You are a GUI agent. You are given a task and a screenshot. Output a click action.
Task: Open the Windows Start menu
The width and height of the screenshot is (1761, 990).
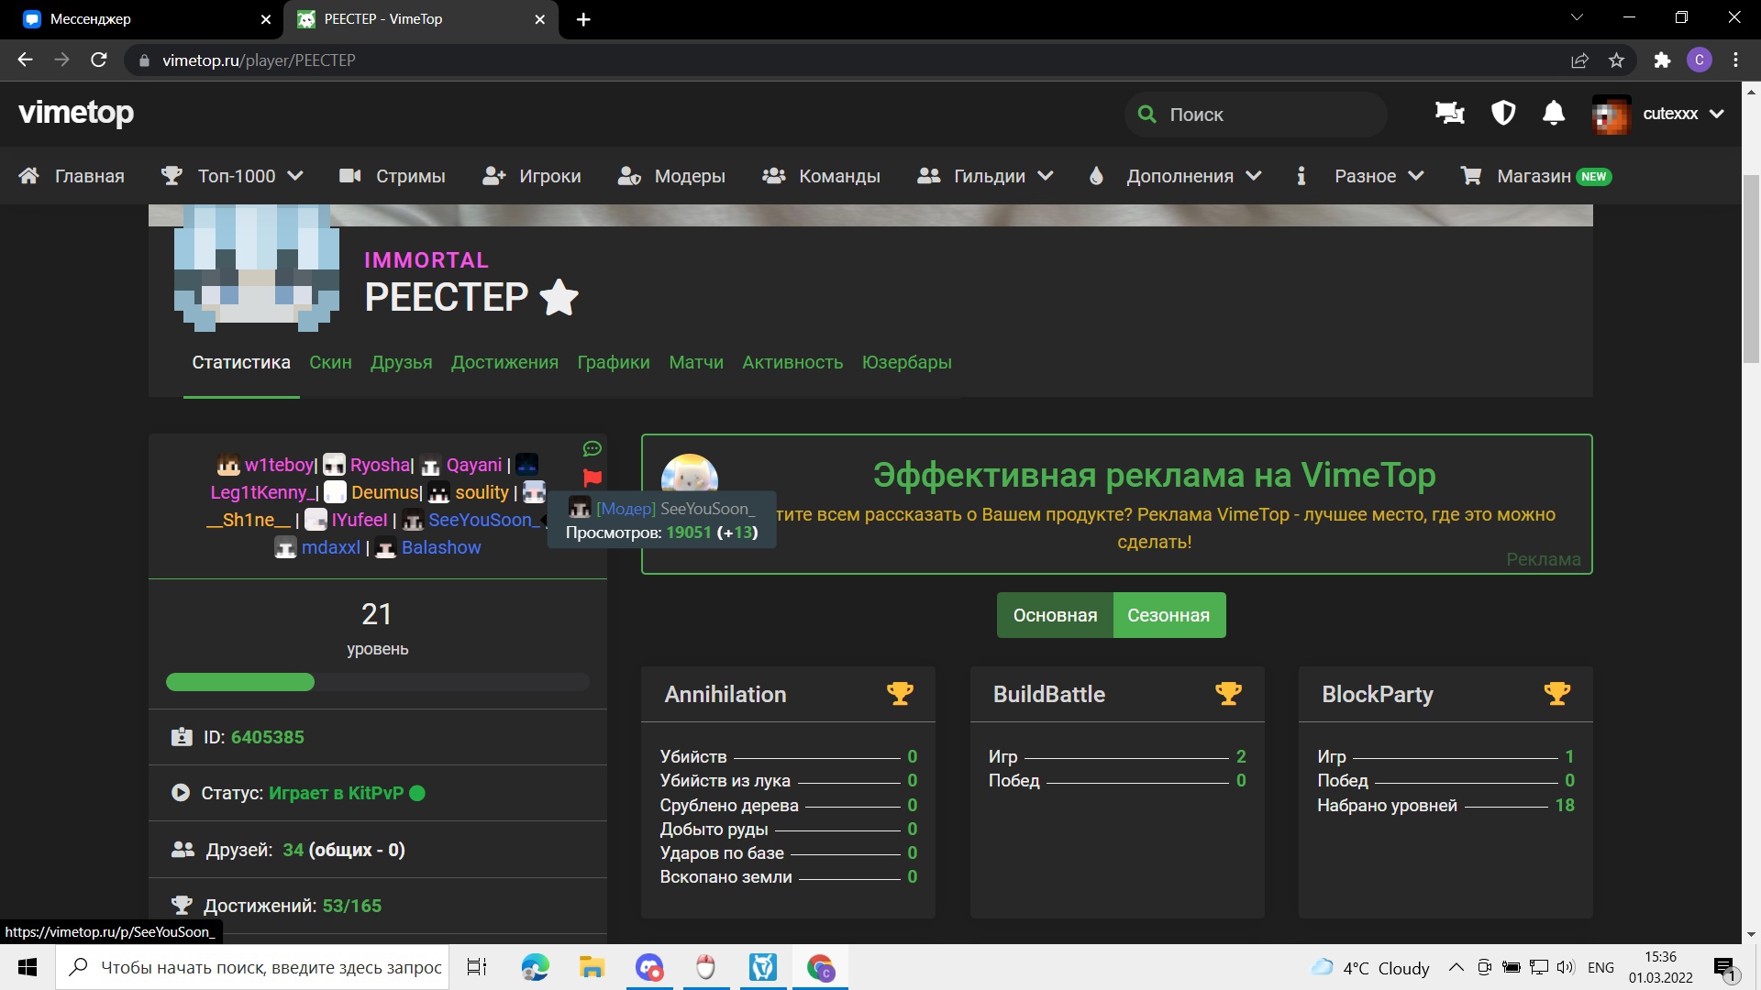28,967
